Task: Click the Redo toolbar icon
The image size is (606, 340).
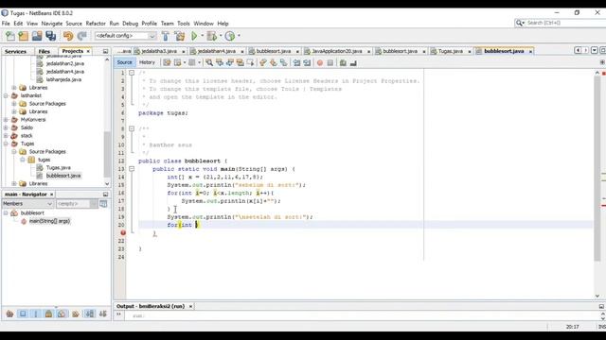Action: [82, 36]
